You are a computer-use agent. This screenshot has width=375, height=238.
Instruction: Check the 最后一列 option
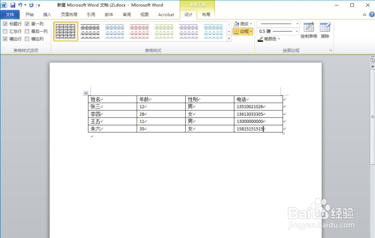[27, 31]
